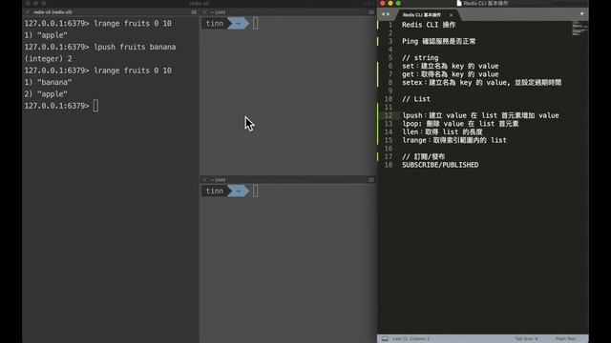The image size is (611, 343).
Task: Close the top zsh pane with its x icon
Action: pyautogui.click(x=205, y=12)
